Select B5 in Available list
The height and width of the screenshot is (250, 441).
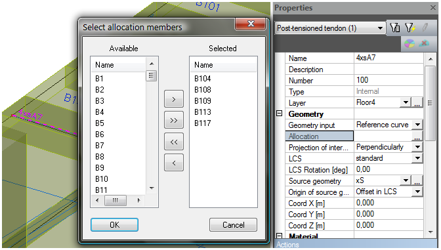100,123
